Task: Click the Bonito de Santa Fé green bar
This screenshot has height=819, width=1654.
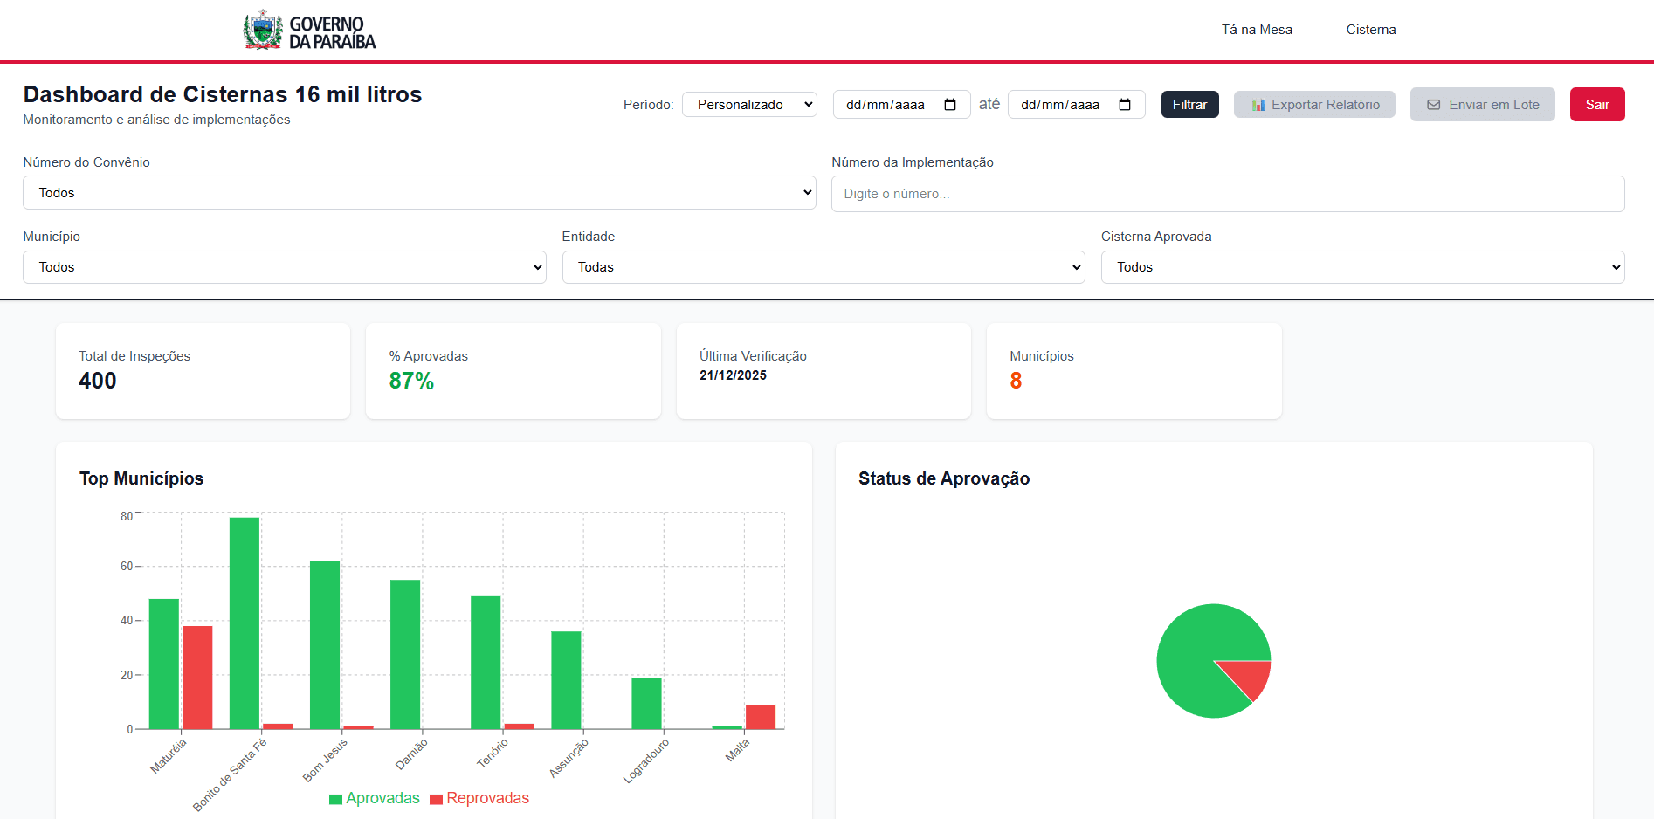Action: [245, 623]
